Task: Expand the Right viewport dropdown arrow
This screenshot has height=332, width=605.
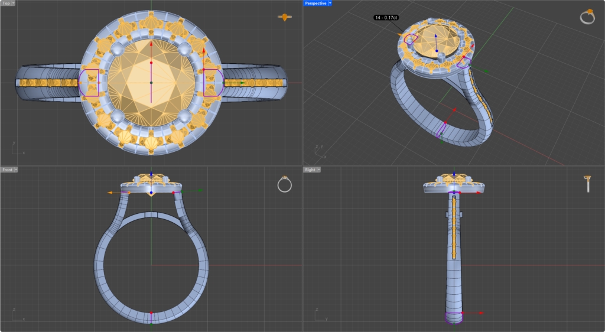Action: [x=318, y=170]
